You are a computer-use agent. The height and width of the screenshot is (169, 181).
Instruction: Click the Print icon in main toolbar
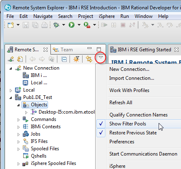44,25
